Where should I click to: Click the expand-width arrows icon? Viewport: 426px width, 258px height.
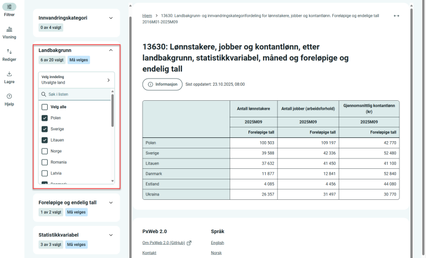397,16
